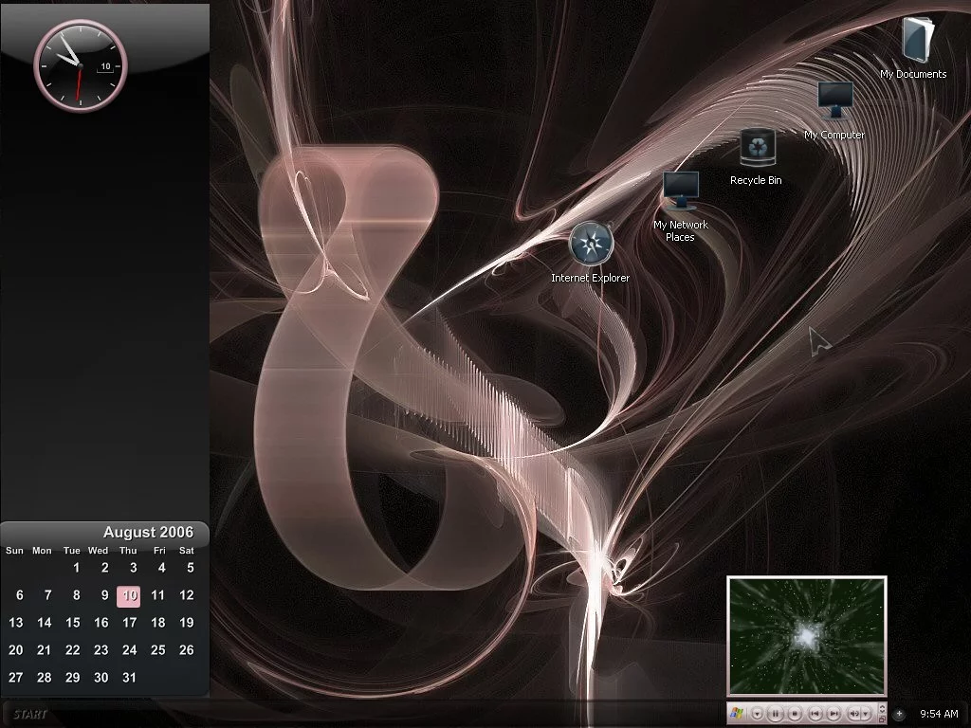
Task: Expand the volume dropdown arrow
Action: click(x=865, y=714)
